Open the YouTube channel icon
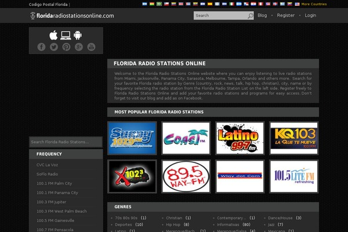The width and height of the screenshot is (348, 232). tap(91, 47)
